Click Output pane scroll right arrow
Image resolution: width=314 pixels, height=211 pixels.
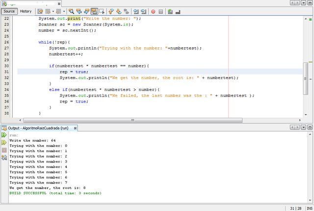click(x=297, y=127)
